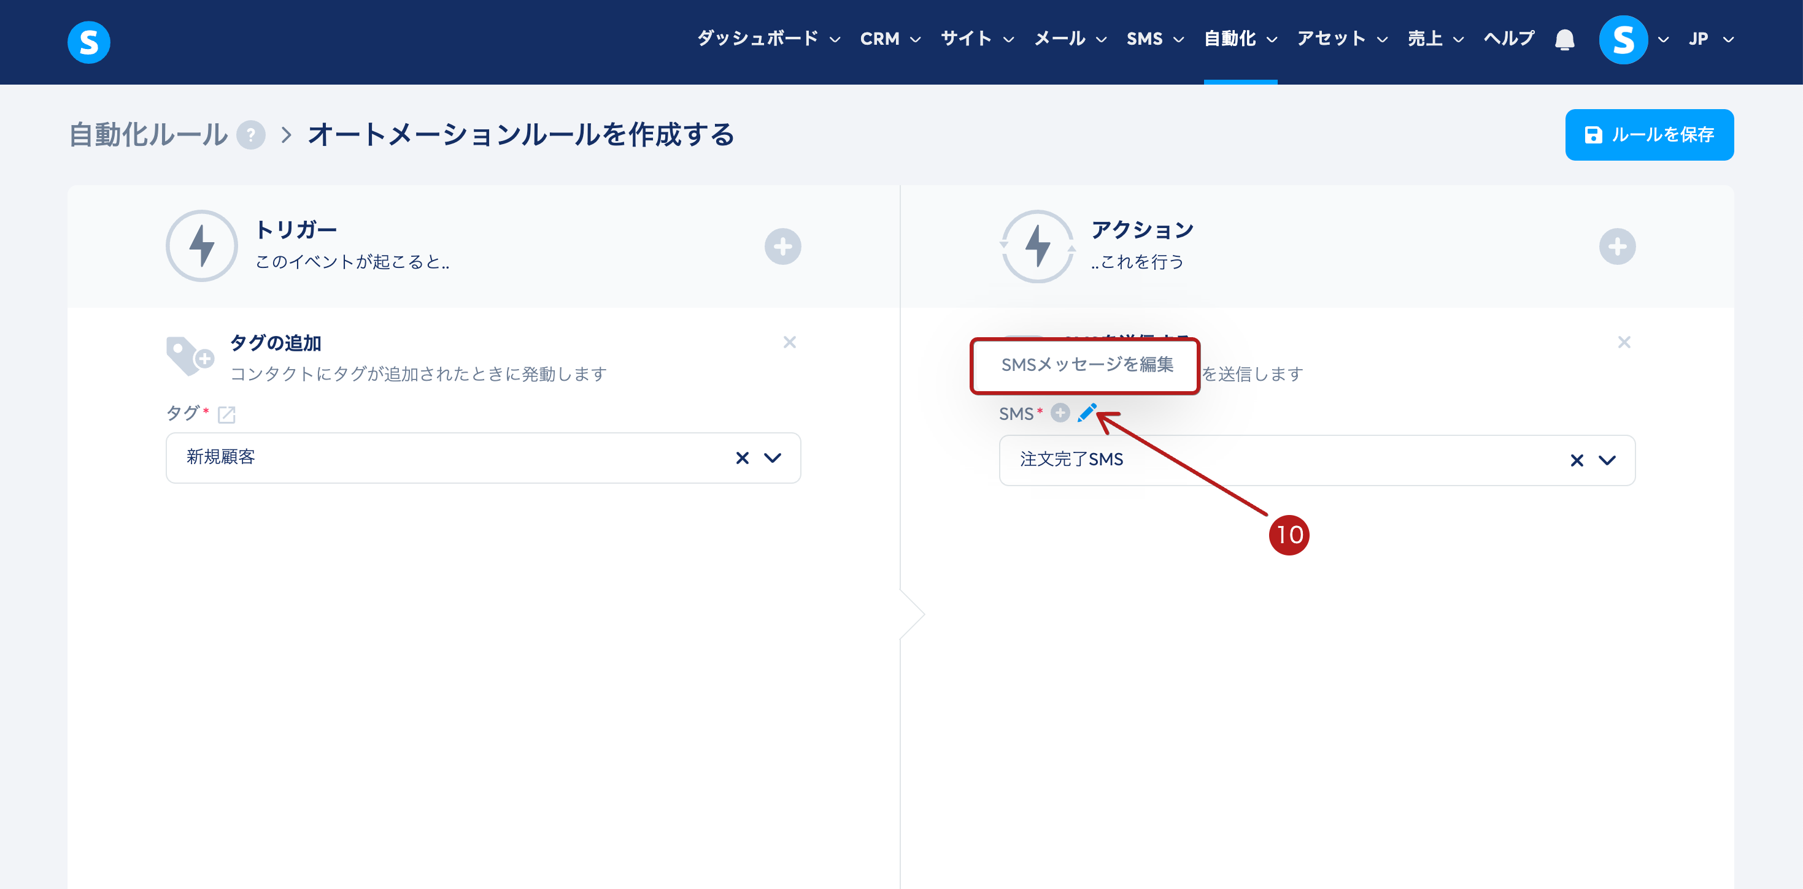Image resolution: width=1803 pixels, height=889 pixels.
Task: Remove the タグの追加 trigger
Action: point(790,342)
